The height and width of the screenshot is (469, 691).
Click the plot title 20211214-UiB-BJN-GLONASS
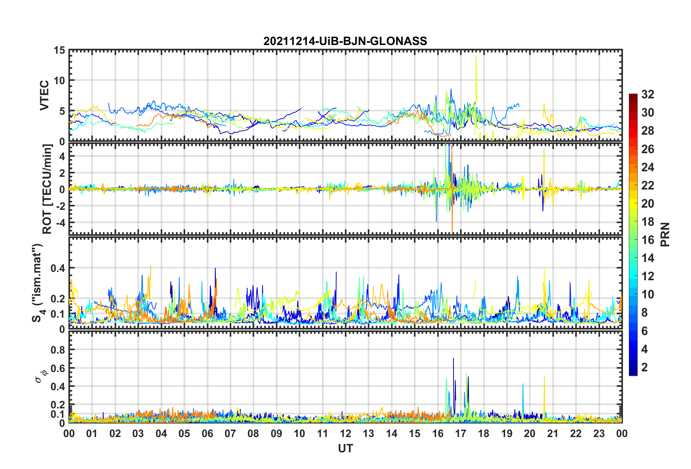point(345,41)
